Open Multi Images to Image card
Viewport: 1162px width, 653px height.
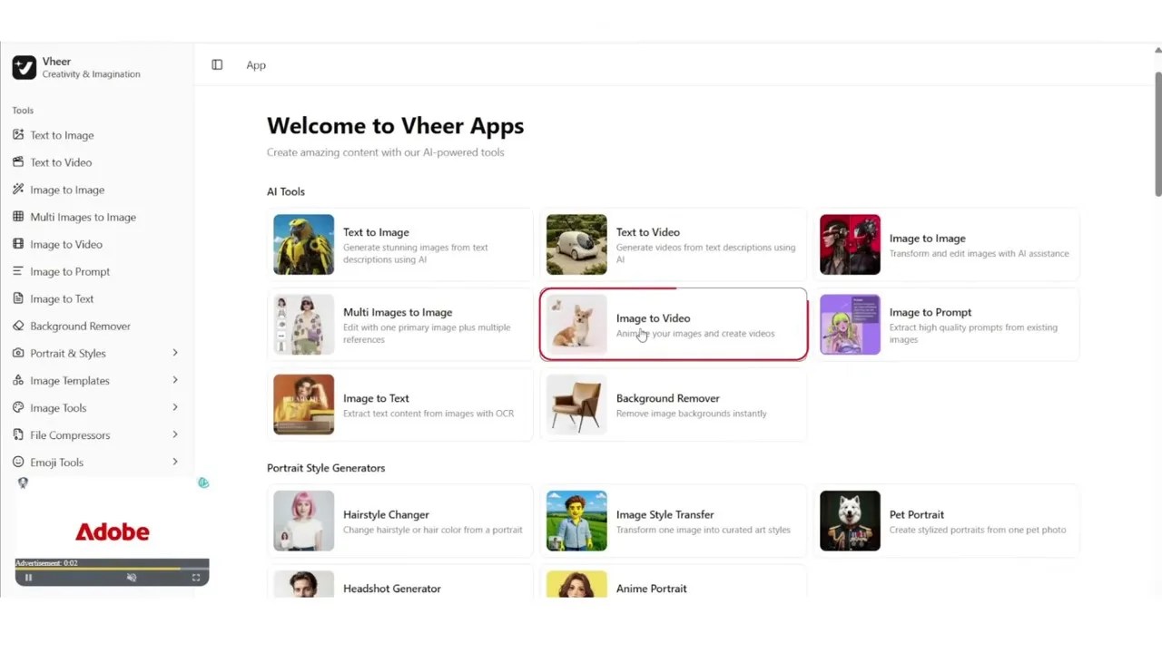coord(400,325)
